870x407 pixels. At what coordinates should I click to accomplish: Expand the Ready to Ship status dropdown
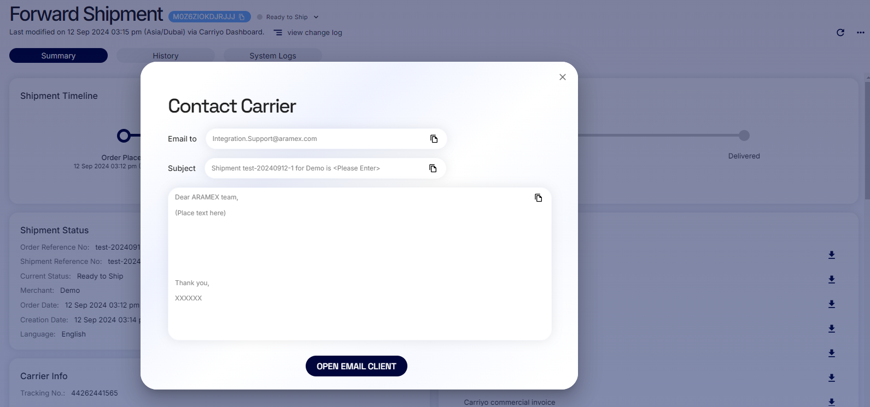coord(316,17)
